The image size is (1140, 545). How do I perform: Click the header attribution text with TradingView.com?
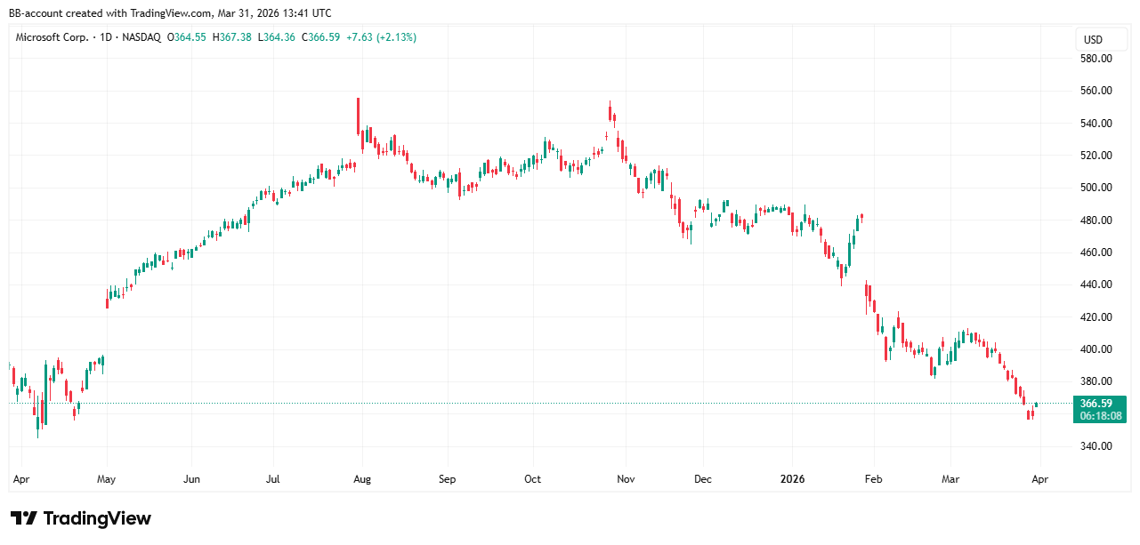pos(170,12)
